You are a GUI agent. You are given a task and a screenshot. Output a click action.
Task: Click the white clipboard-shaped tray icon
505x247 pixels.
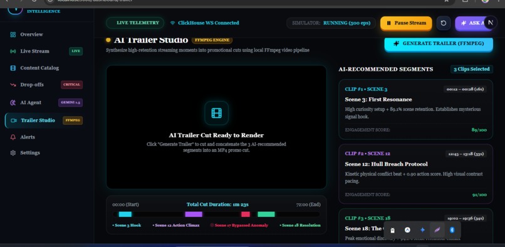(x=392, y=230)
